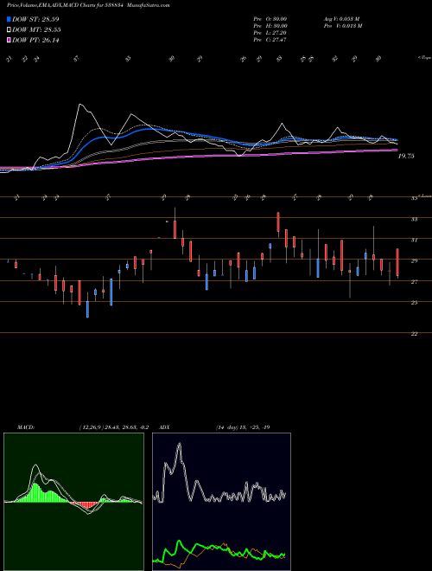Click the MACD histogram chart panel

click(x=73, y=502)
